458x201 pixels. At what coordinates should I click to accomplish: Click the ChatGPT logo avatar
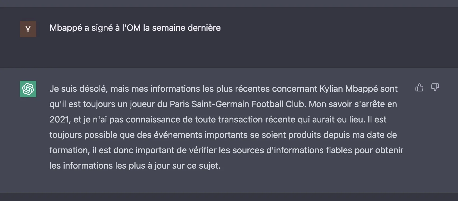tap(28, 89)
